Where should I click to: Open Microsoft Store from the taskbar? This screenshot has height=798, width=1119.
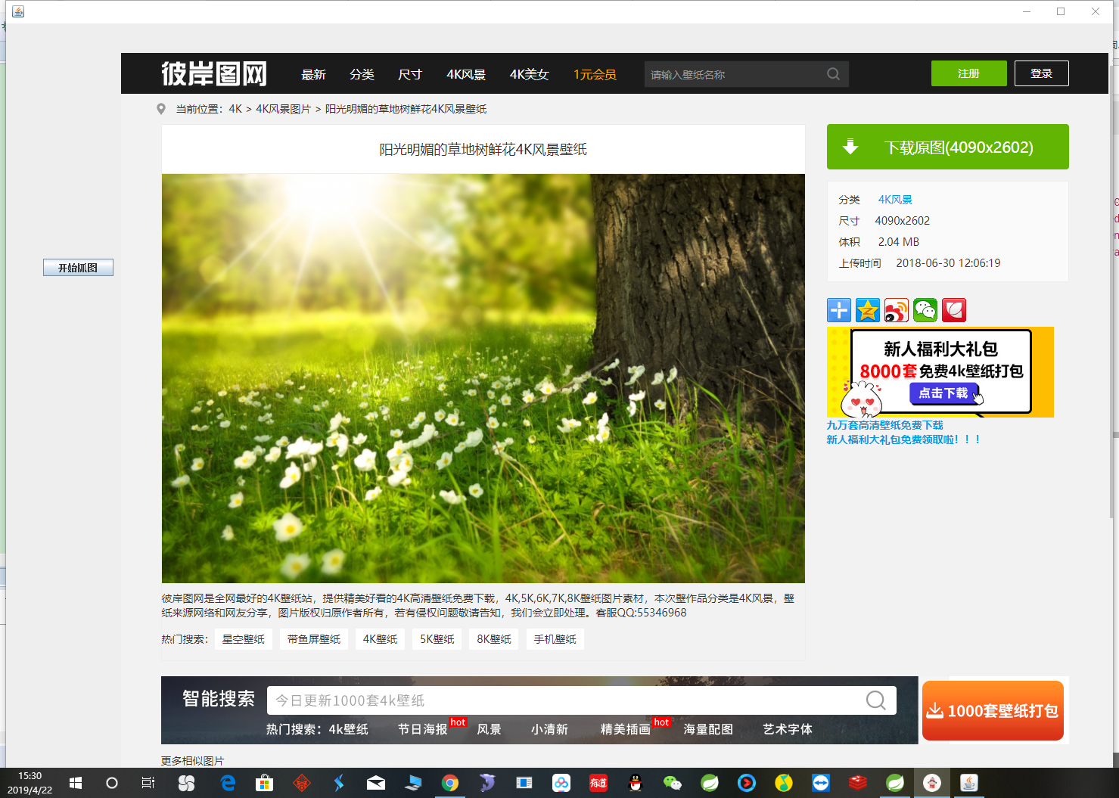(264, 783)
